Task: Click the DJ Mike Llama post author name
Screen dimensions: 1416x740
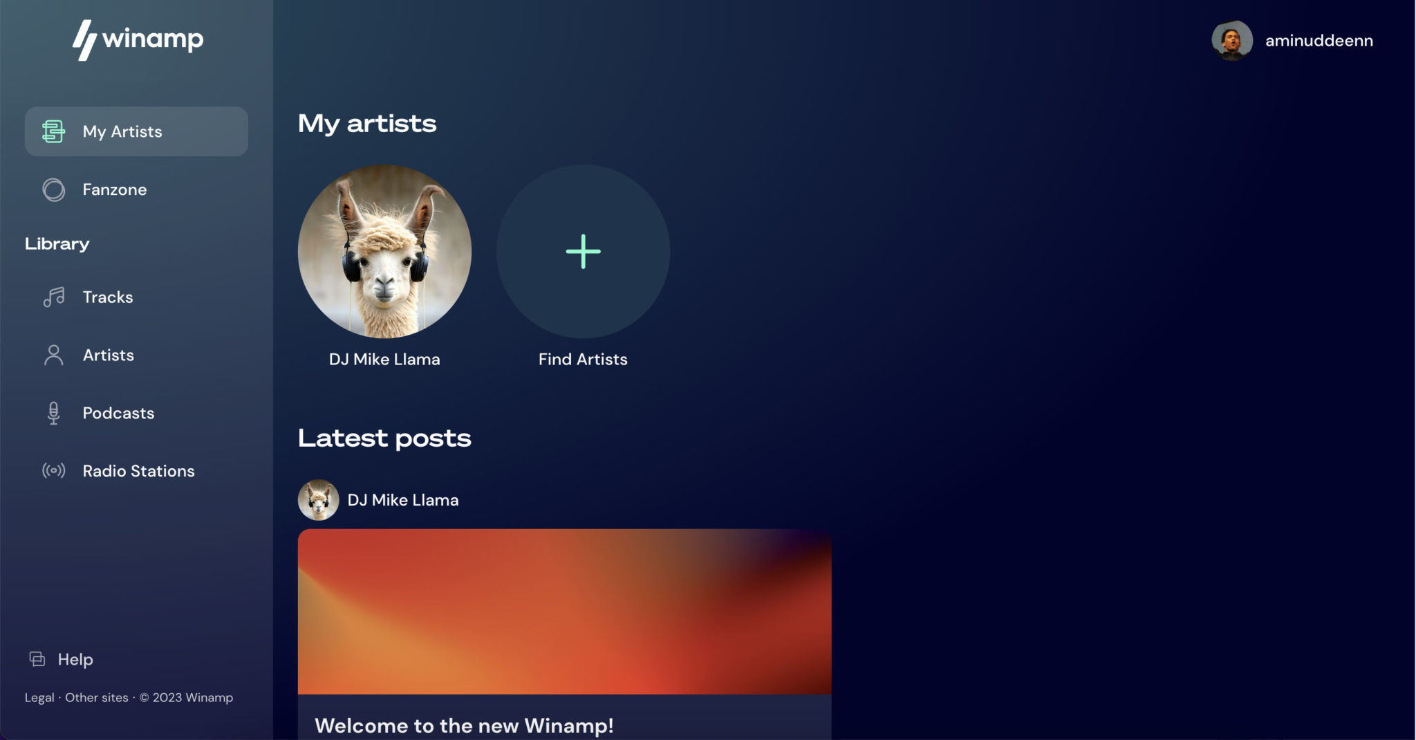Action: pyautogui.click(x=403, y=500)
